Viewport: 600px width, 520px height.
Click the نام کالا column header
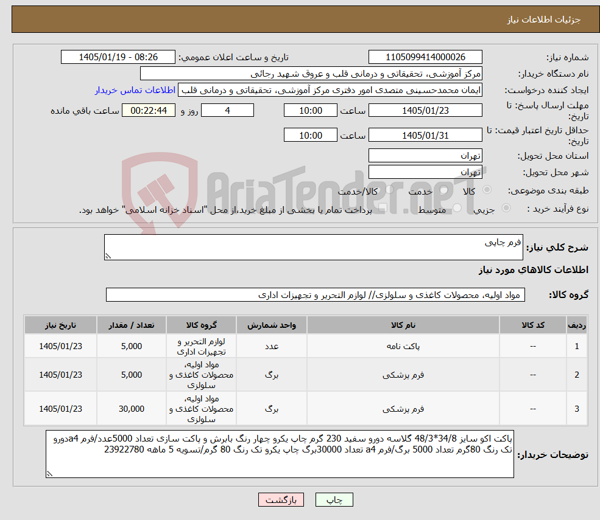tap(403, 325)
